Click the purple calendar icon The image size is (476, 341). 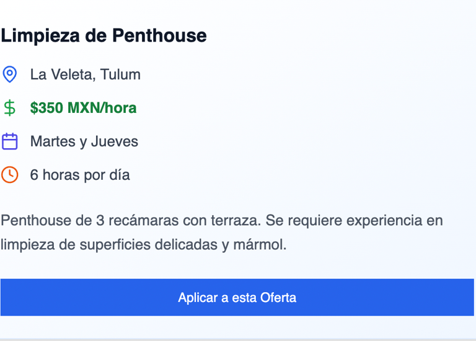tap(9, 141)
